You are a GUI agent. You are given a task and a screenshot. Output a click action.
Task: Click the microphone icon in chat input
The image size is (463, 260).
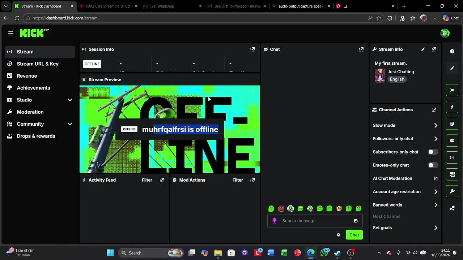point(274,221)
